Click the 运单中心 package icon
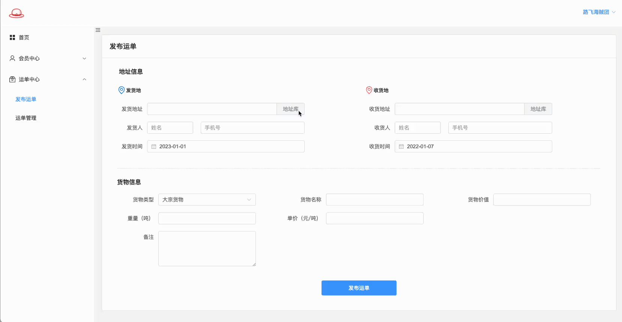The image size is (622, 322). [x=12, y=79]
